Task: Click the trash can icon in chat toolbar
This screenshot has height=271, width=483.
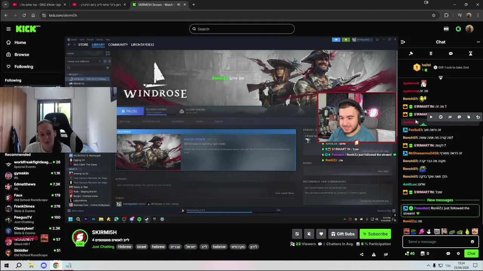Action: [431, 53]
